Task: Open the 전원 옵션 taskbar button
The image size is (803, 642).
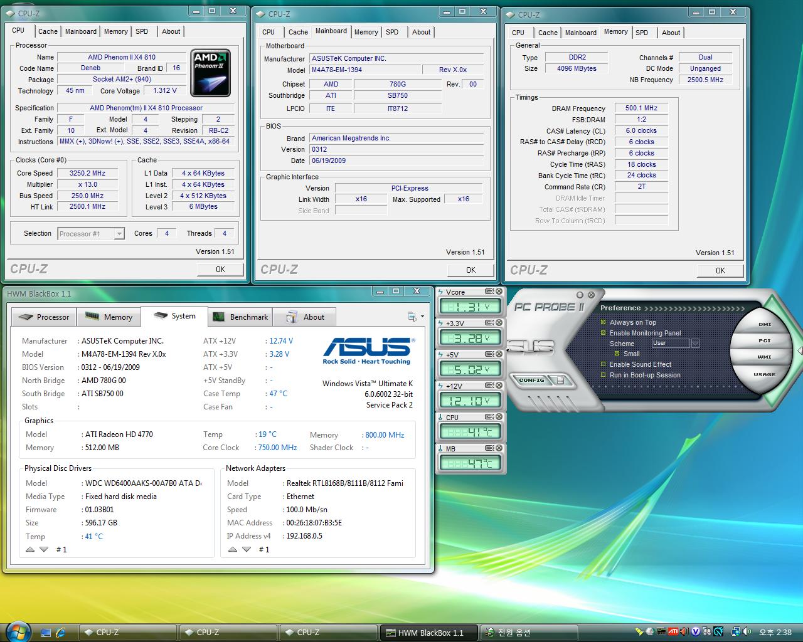Action: tap(529, 632)
